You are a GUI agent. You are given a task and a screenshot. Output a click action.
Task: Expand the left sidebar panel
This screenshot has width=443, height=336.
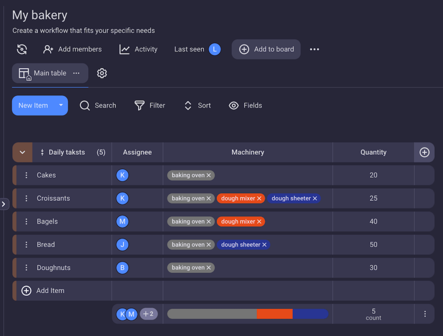tap(4, 204)
